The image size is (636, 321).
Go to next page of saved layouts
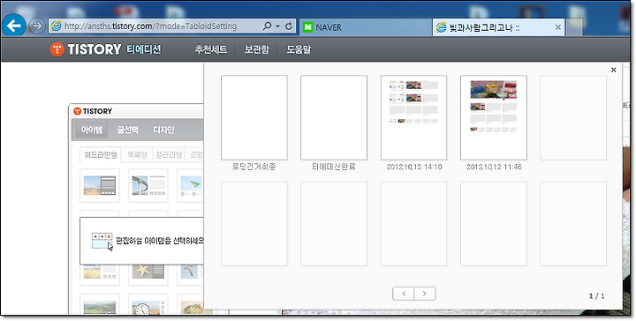click(x=425, y=294)
